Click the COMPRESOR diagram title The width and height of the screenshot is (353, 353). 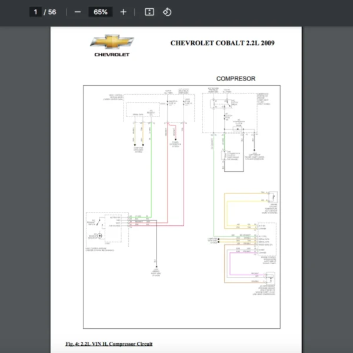tap(235, 78)
